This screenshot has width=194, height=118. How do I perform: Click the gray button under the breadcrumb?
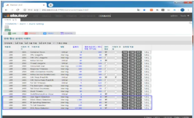[x=7, y=27]
